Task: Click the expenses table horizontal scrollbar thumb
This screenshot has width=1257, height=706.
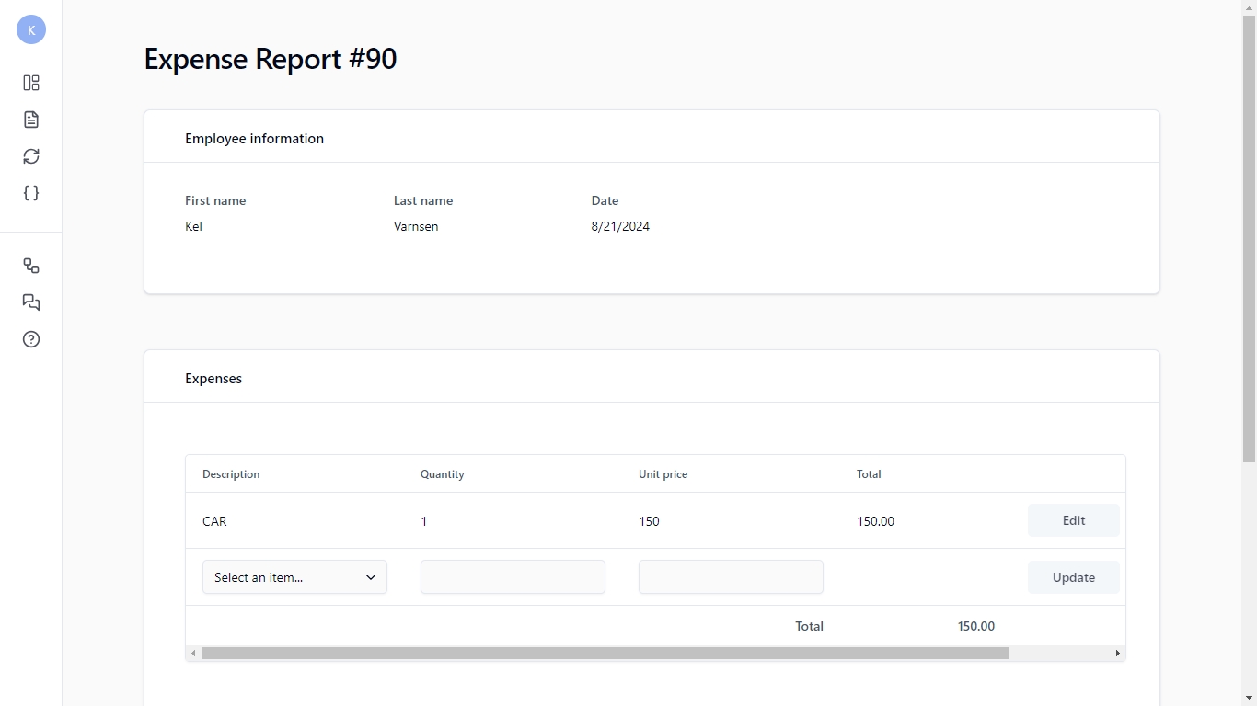Action: pyautogui.click(x=605, y=654)
